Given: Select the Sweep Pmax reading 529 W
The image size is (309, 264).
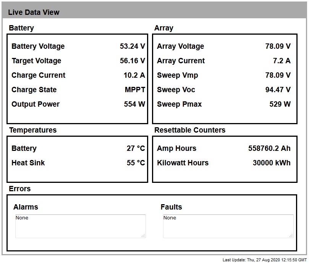Looking at the screenshot, I should click(x=280, y=104).
